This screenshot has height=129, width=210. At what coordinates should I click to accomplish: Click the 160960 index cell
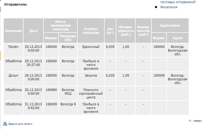point(51,90)
